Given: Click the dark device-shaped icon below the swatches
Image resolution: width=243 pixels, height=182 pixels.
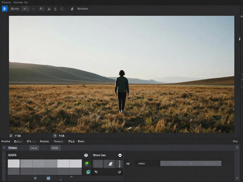Looking at the screenshot, I should (61, 178).
